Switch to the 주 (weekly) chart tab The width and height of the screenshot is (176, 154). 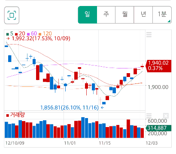(106, 15)
